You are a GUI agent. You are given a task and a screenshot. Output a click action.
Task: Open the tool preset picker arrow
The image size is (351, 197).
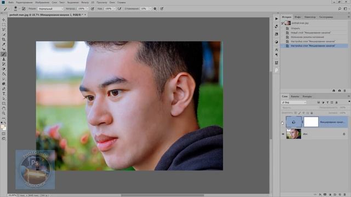tap(9, 9)
